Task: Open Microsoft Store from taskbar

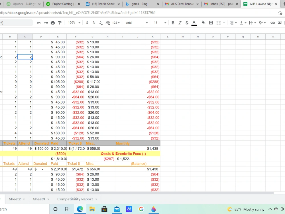Action: 104,209
